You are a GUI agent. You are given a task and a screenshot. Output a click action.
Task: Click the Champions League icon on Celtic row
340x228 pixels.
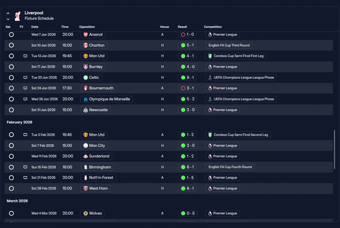tap(210, 78)
